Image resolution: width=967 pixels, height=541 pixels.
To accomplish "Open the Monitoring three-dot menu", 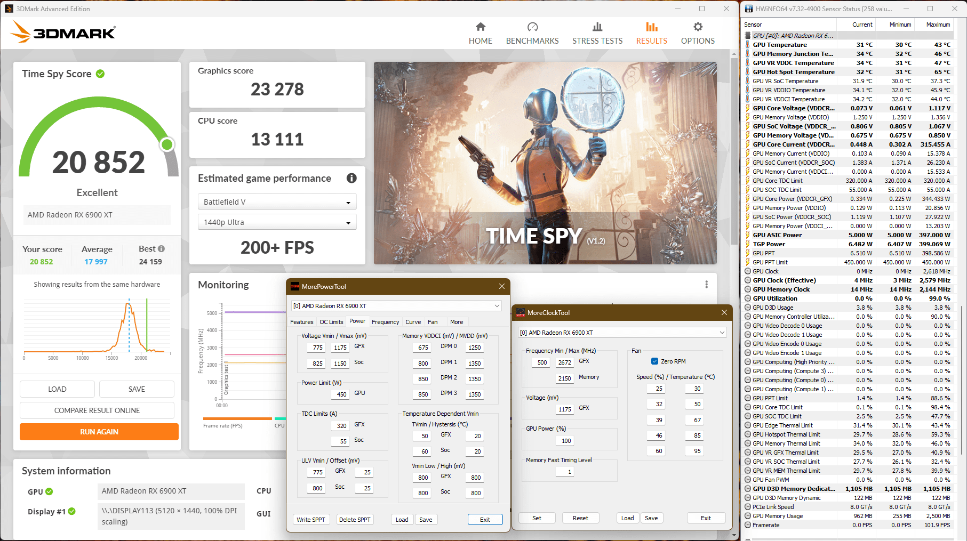I will click(707, 285).
